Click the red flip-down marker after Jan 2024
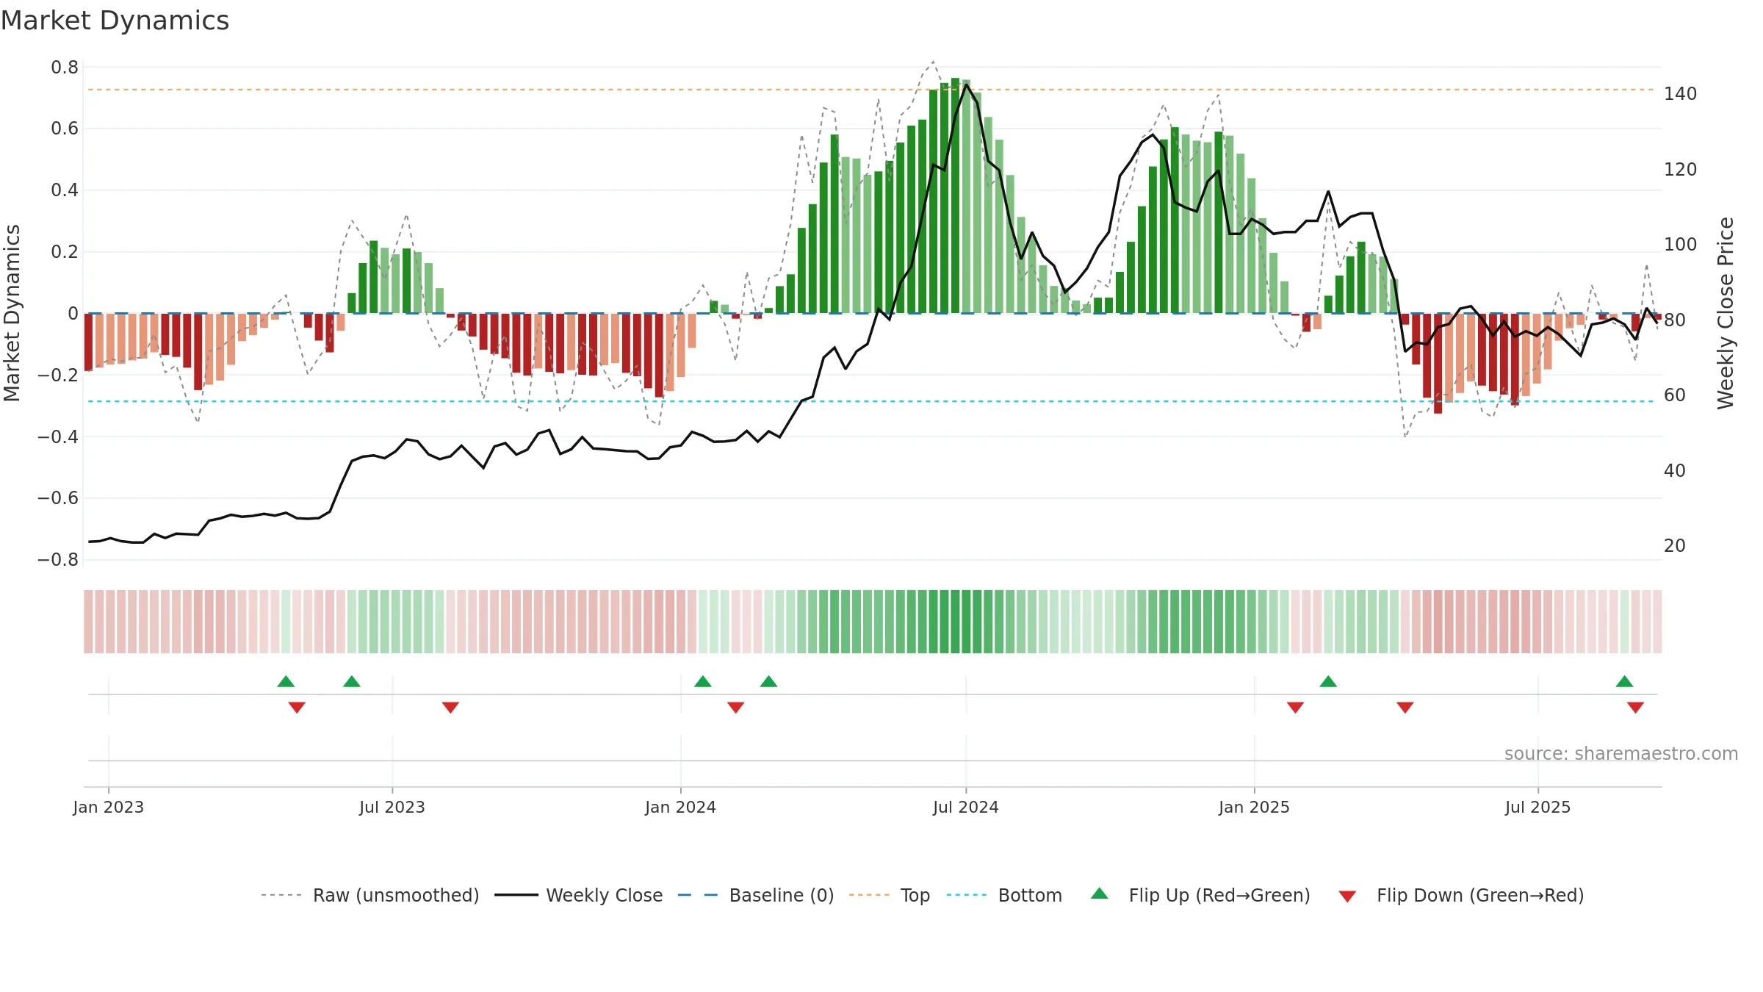 click(736, 707)
